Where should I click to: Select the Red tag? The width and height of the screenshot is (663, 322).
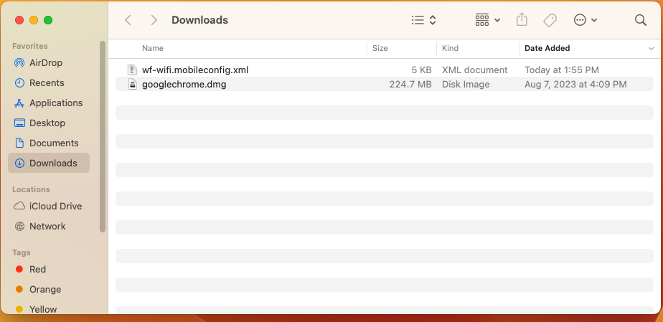tap(49, 270)
